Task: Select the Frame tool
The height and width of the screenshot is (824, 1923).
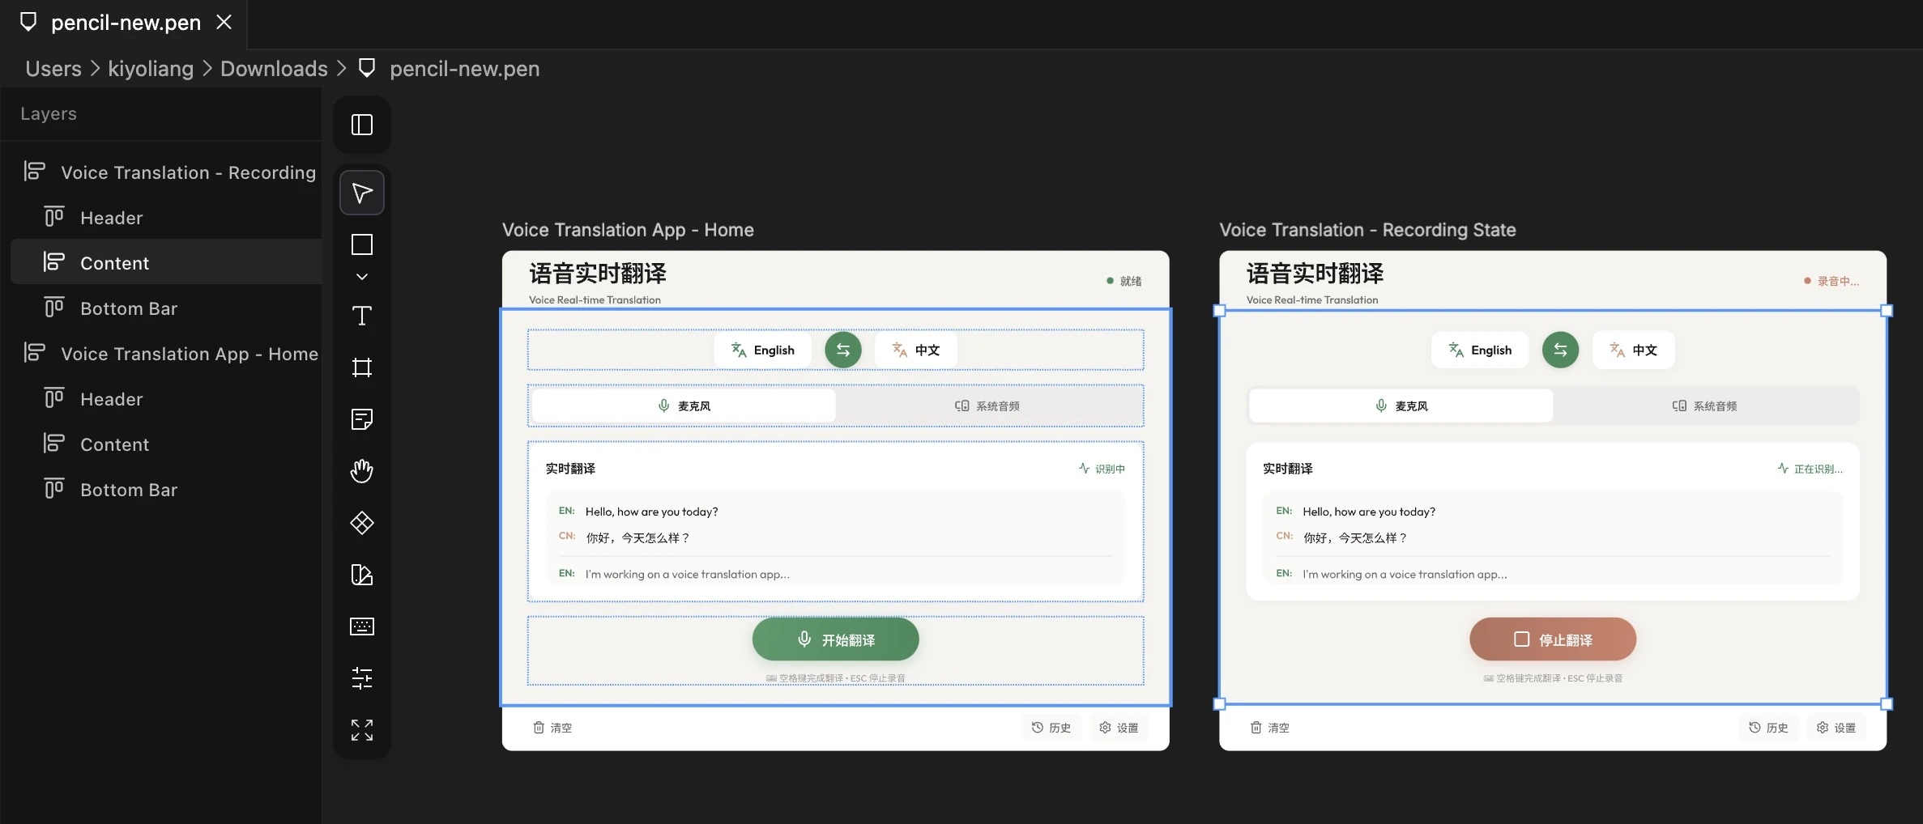Action: pos(361,367)
